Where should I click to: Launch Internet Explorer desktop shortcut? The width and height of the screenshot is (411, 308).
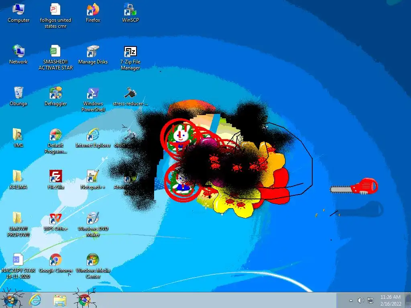pos(93,138)
